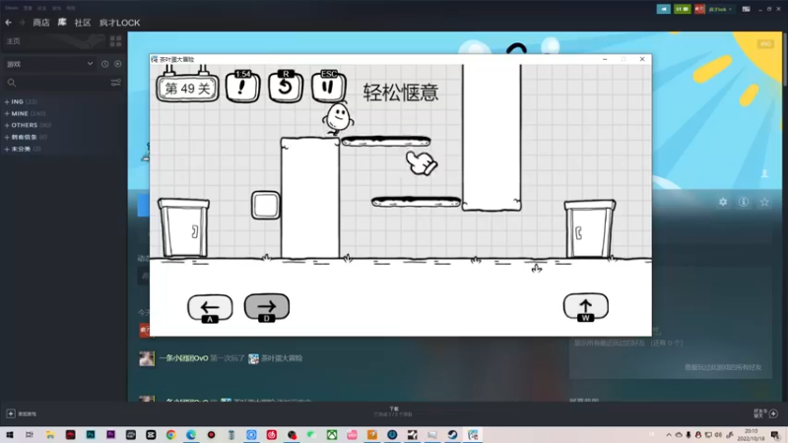
Task: Click the egg character on the pillar
Action: click(338, 118)
